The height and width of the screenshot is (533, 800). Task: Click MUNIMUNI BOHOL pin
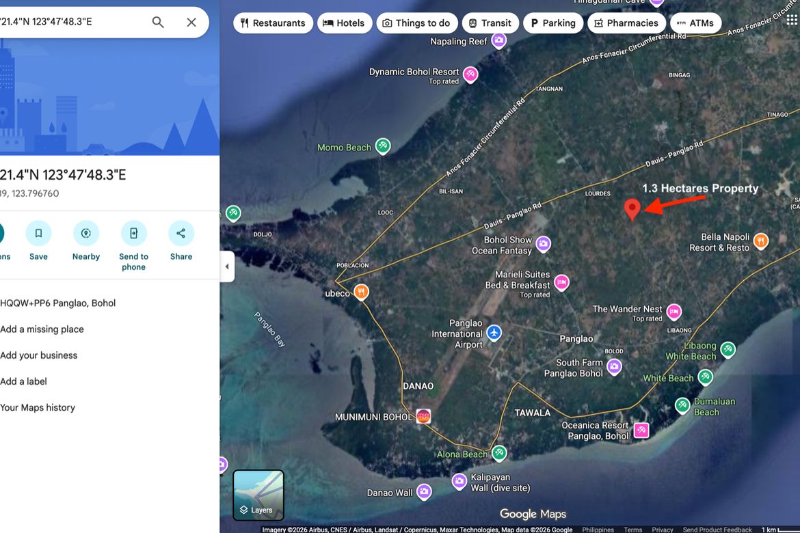pos(423,417)
